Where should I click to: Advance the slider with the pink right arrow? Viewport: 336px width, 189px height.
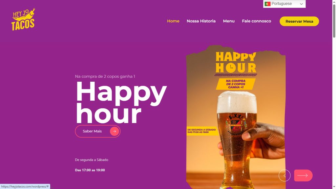(x=303, y=176)
